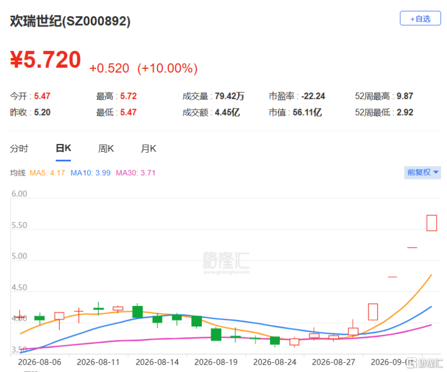Open the 月K monthly chart tab
This screenshot has height=372, width=447.
pos(148,148)
